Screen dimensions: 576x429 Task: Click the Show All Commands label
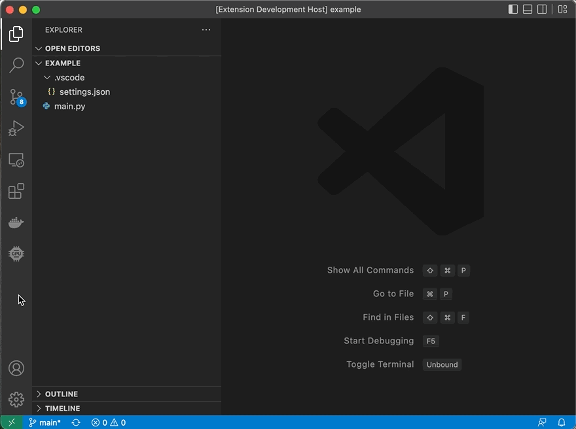point(370,270)
